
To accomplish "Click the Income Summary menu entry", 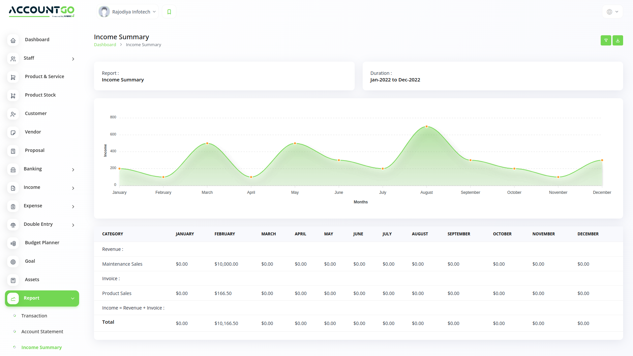I will (42, 347).
